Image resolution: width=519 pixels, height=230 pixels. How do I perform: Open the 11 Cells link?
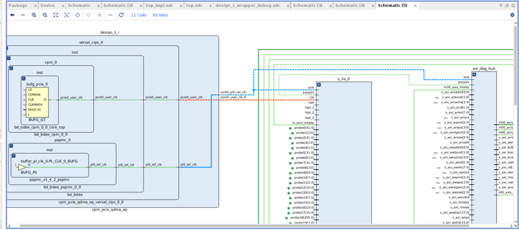(138, 15)
